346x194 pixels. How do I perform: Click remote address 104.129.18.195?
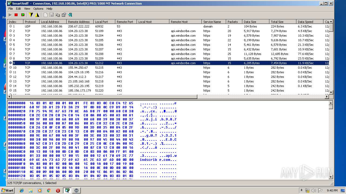click(79, 72)
